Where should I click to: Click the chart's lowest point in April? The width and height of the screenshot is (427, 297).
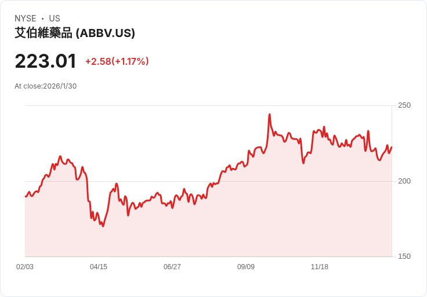103,226
